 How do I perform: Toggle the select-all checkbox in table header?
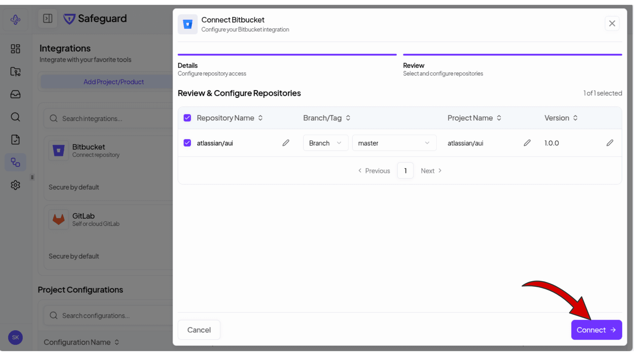point(187,118)
